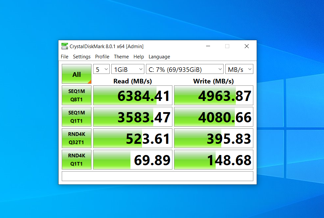Open the Help menu

click(x=138, y=57)
